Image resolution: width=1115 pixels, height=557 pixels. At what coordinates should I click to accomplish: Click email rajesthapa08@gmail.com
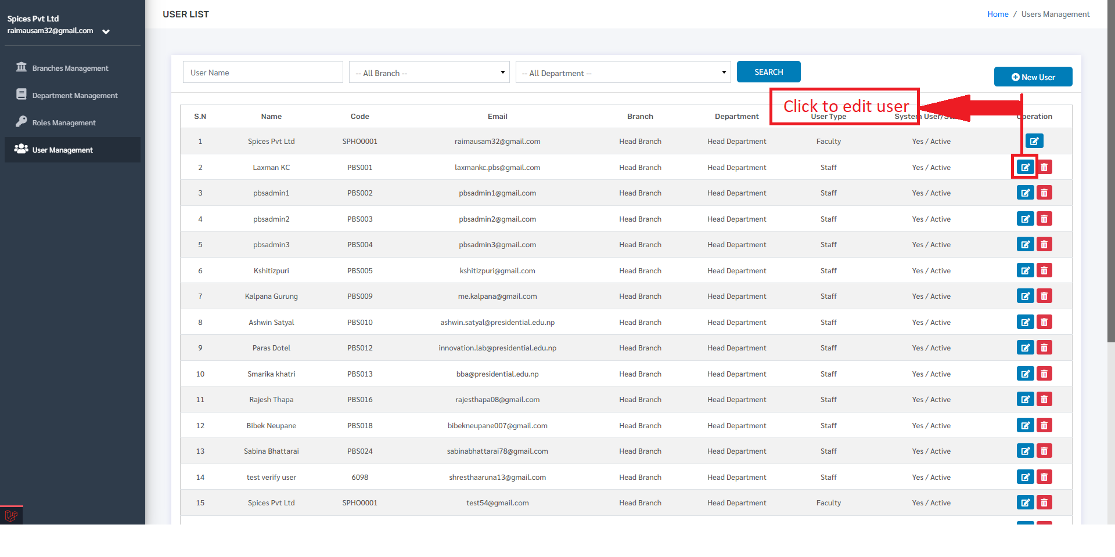tap(498, 399)
